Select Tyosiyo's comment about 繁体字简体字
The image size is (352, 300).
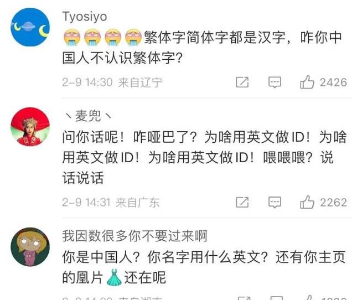coord(202,48)
